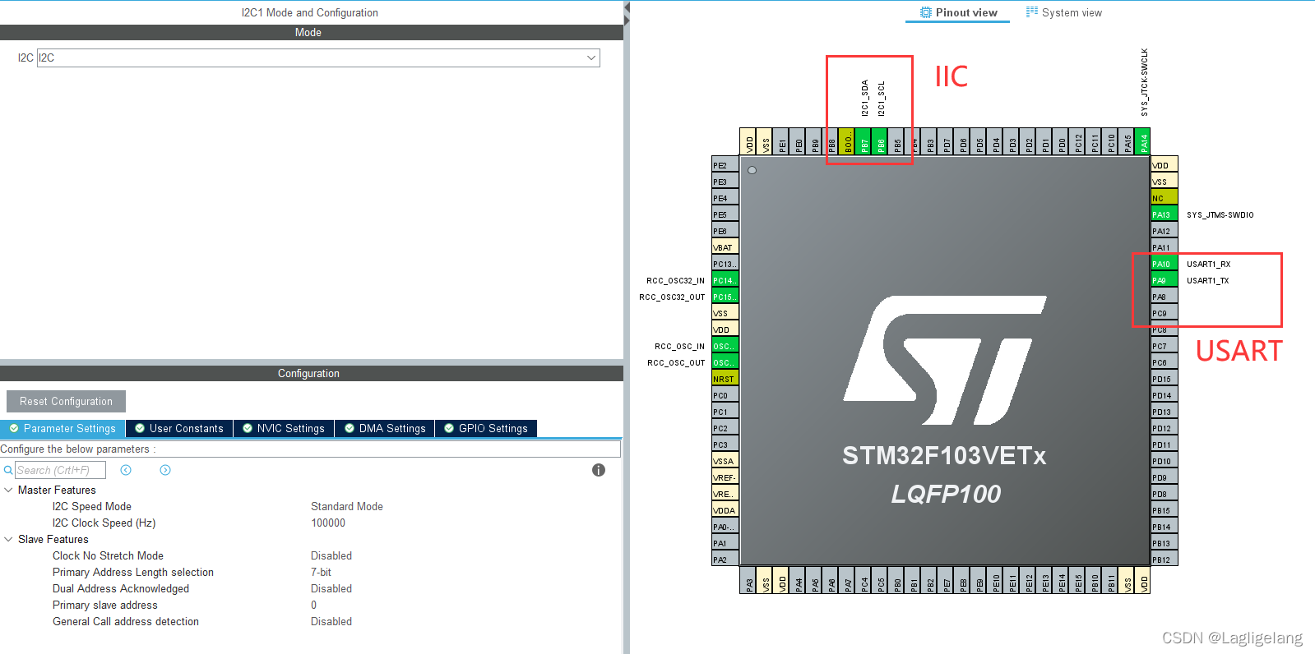
Task: Select Primary Address Length selection row
Action: 311,572
